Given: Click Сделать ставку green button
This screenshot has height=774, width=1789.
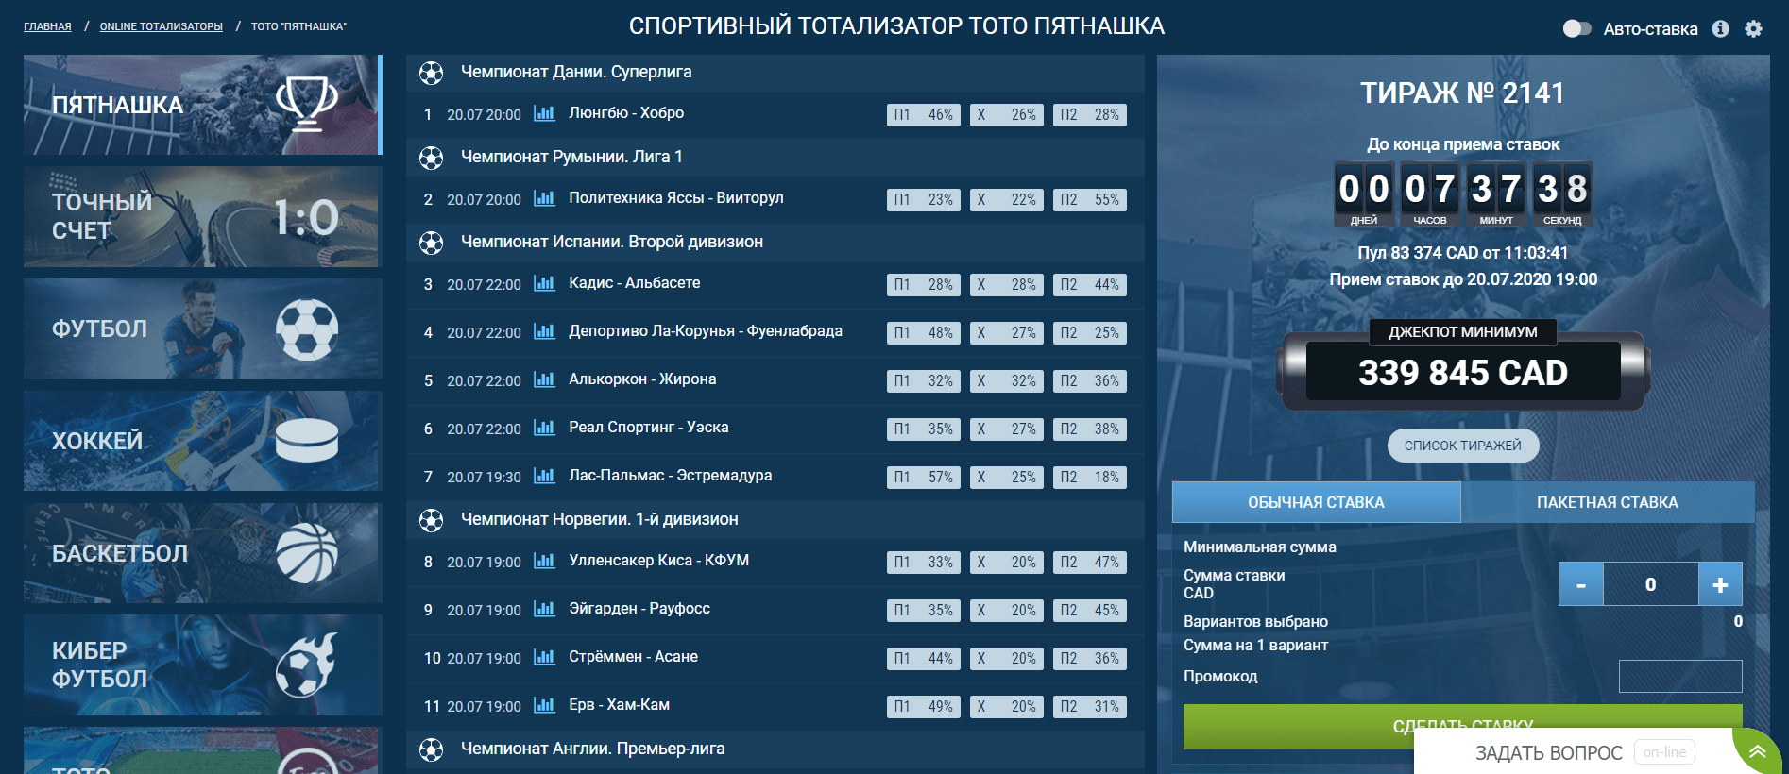Looking at the screenshot, I should tap(1463, 727).
